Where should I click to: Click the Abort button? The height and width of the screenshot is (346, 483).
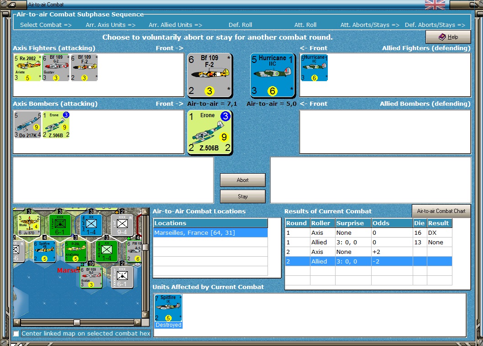(x=243, y=180)
